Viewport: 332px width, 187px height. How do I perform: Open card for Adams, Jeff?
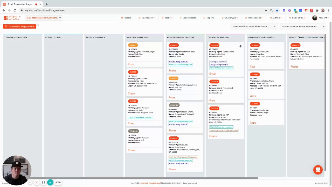(144, 141)
